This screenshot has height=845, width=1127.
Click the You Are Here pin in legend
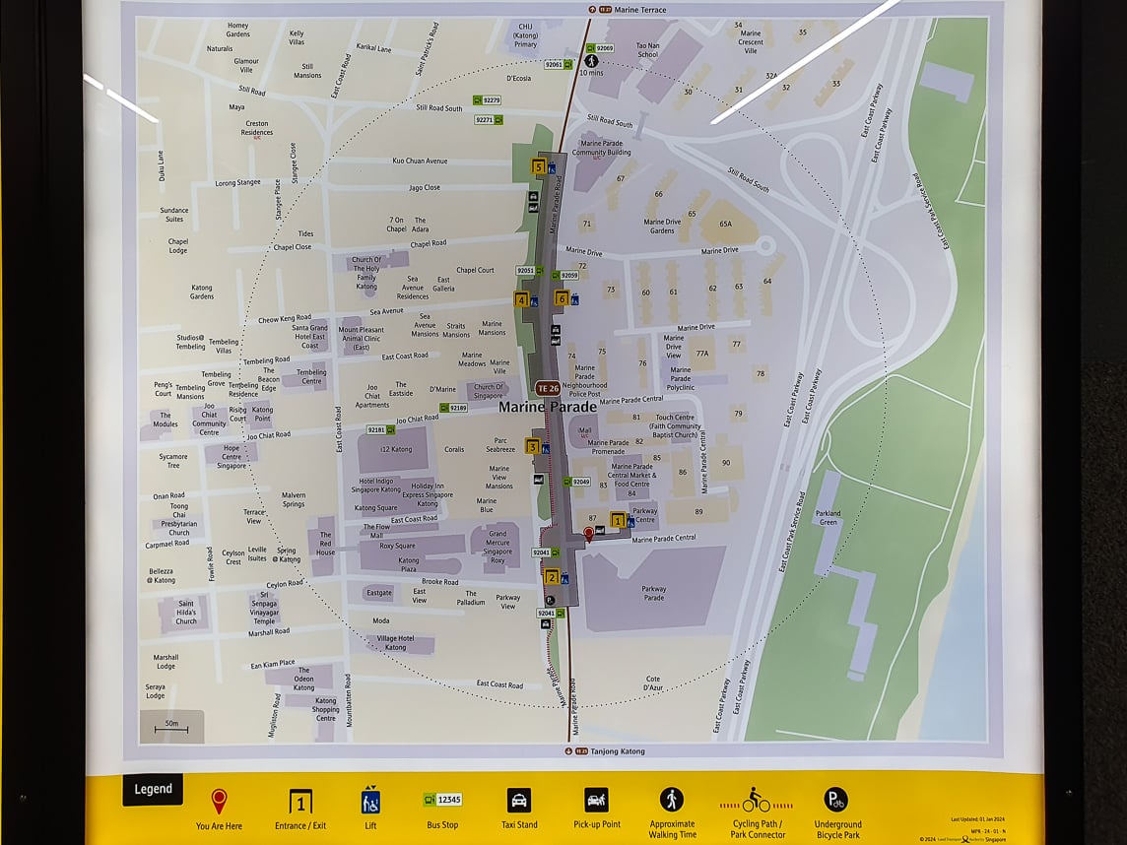click(x=219, y=801)
